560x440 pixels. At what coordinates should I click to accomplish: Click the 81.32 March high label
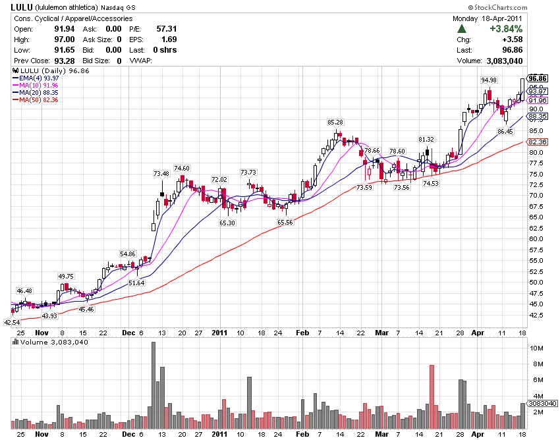[x=426, y=139]
